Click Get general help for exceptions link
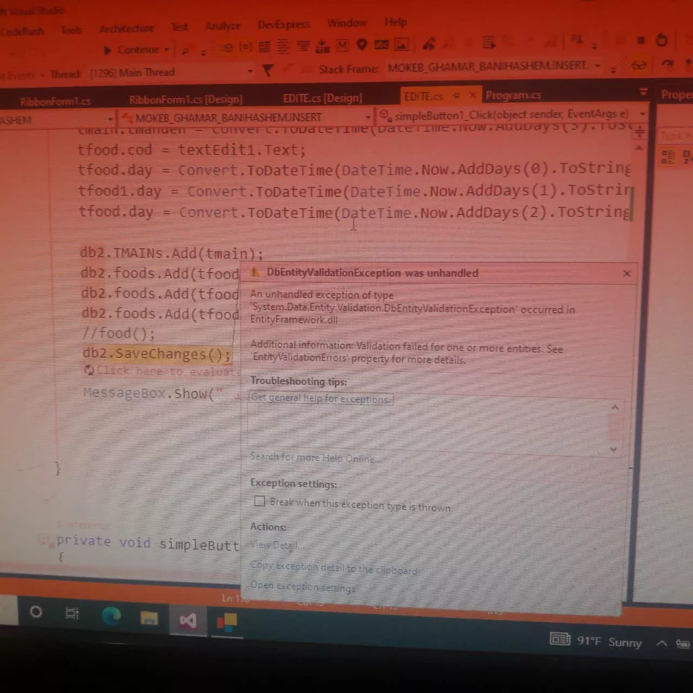Viewport: 693px width, 693px height. [320, 398]
